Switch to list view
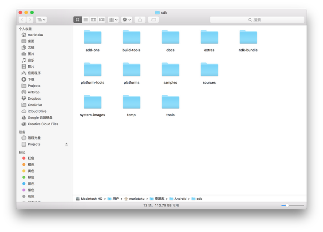The image size is (323, 232). 86,20
